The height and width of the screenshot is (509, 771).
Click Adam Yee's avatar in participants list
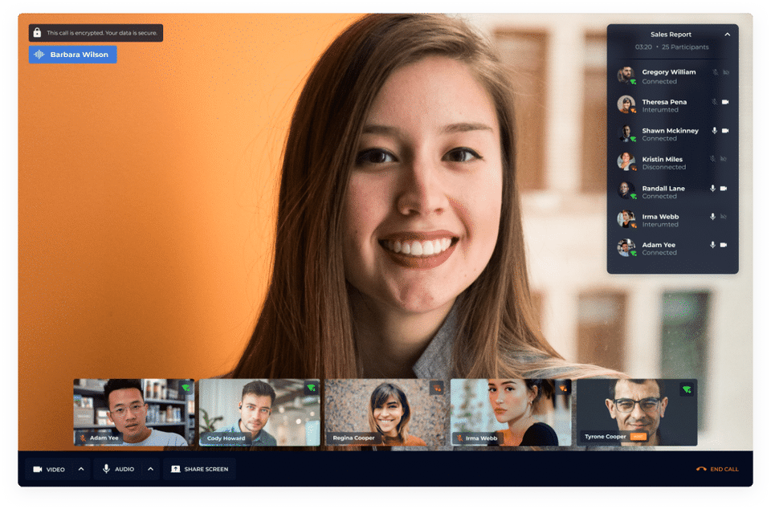(626, 247)
